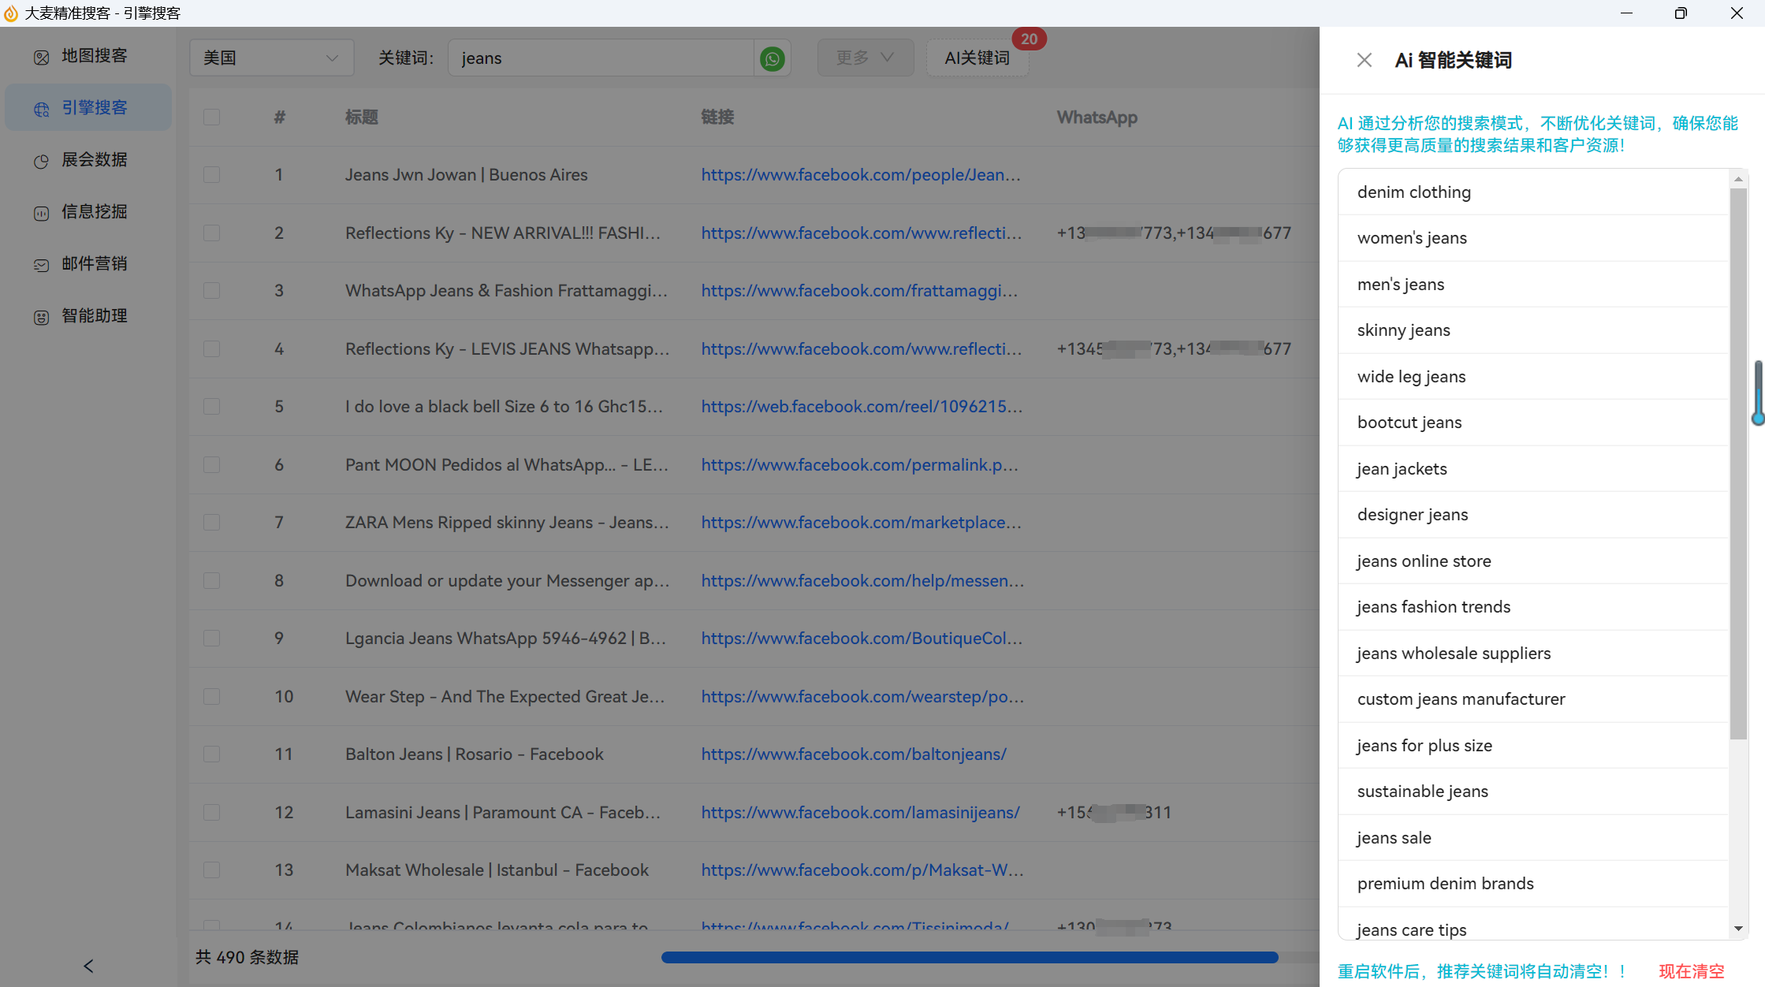
Task: Click the green WhatsApp icon beside keyword field
Action: 773,58
